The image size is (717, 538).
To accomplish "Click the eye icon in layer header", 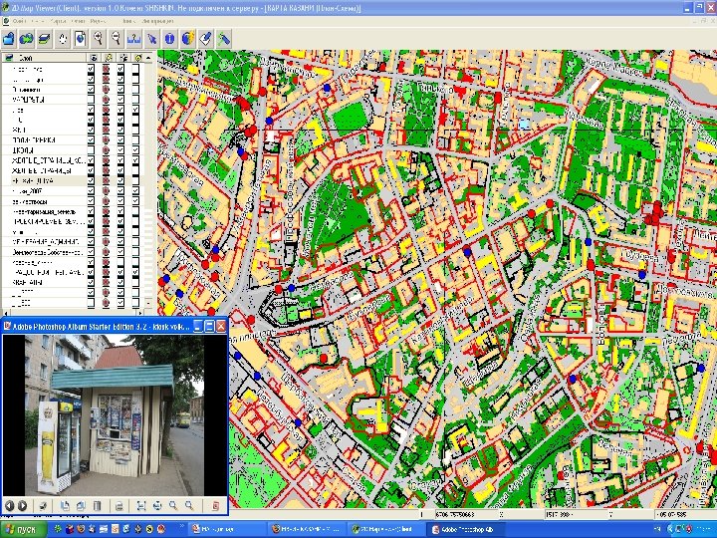I will tap(94, 58).
